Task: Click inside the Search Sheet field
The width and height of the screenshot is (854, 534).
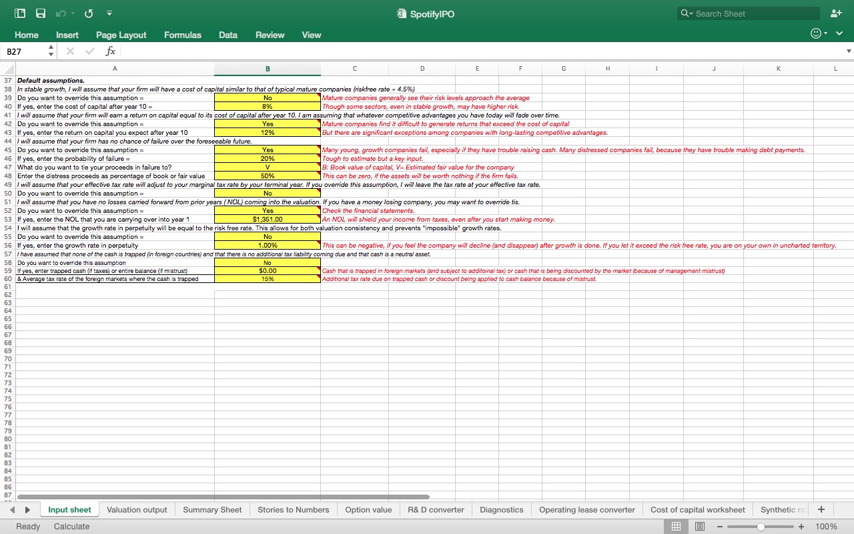Action: click(747, 13)
